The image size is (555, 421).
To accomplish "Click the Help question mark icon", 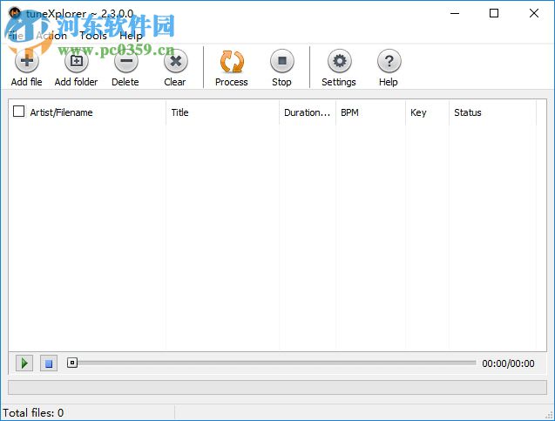I will [389, 61].
